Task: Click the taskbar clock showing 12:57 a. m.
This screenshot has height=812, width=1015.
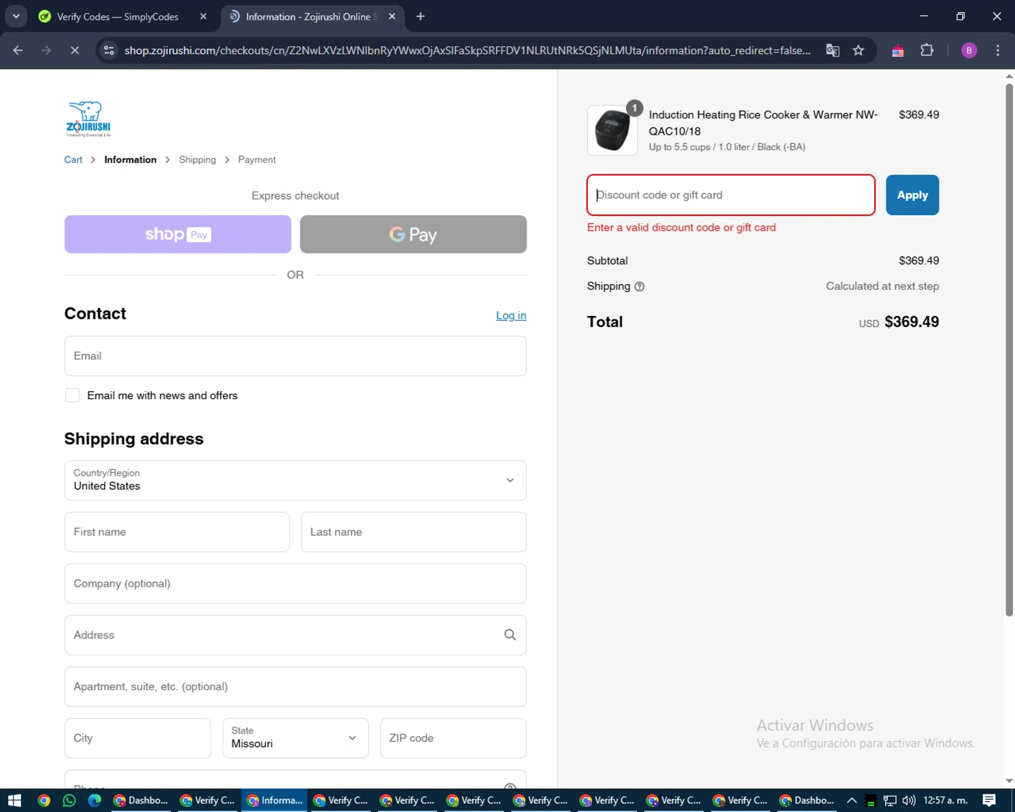Action: [945, 800]
